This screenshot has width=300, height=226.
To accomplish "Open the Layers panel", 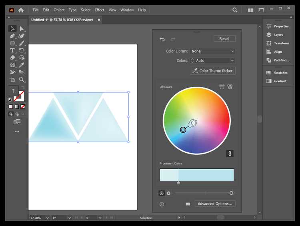I will click(275, 35).
